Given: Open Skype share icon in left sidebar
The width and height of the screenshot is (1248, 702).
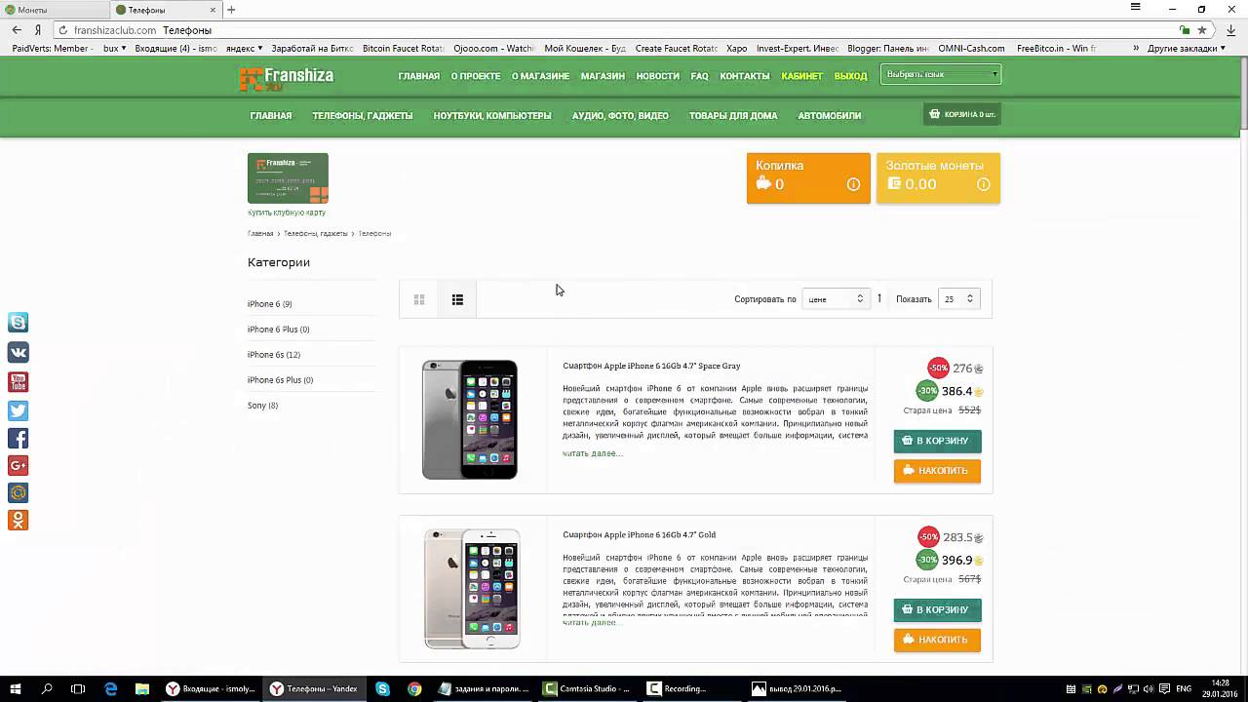Looking at the screenshot, I should click(x=18, y=322).
